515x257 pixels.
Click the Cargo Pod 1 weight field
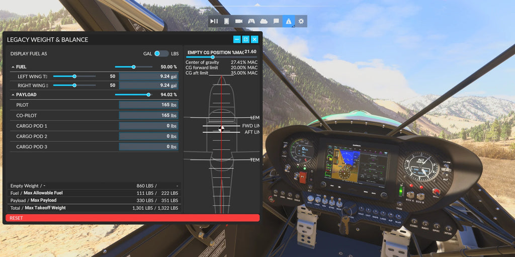click(148, 126)
